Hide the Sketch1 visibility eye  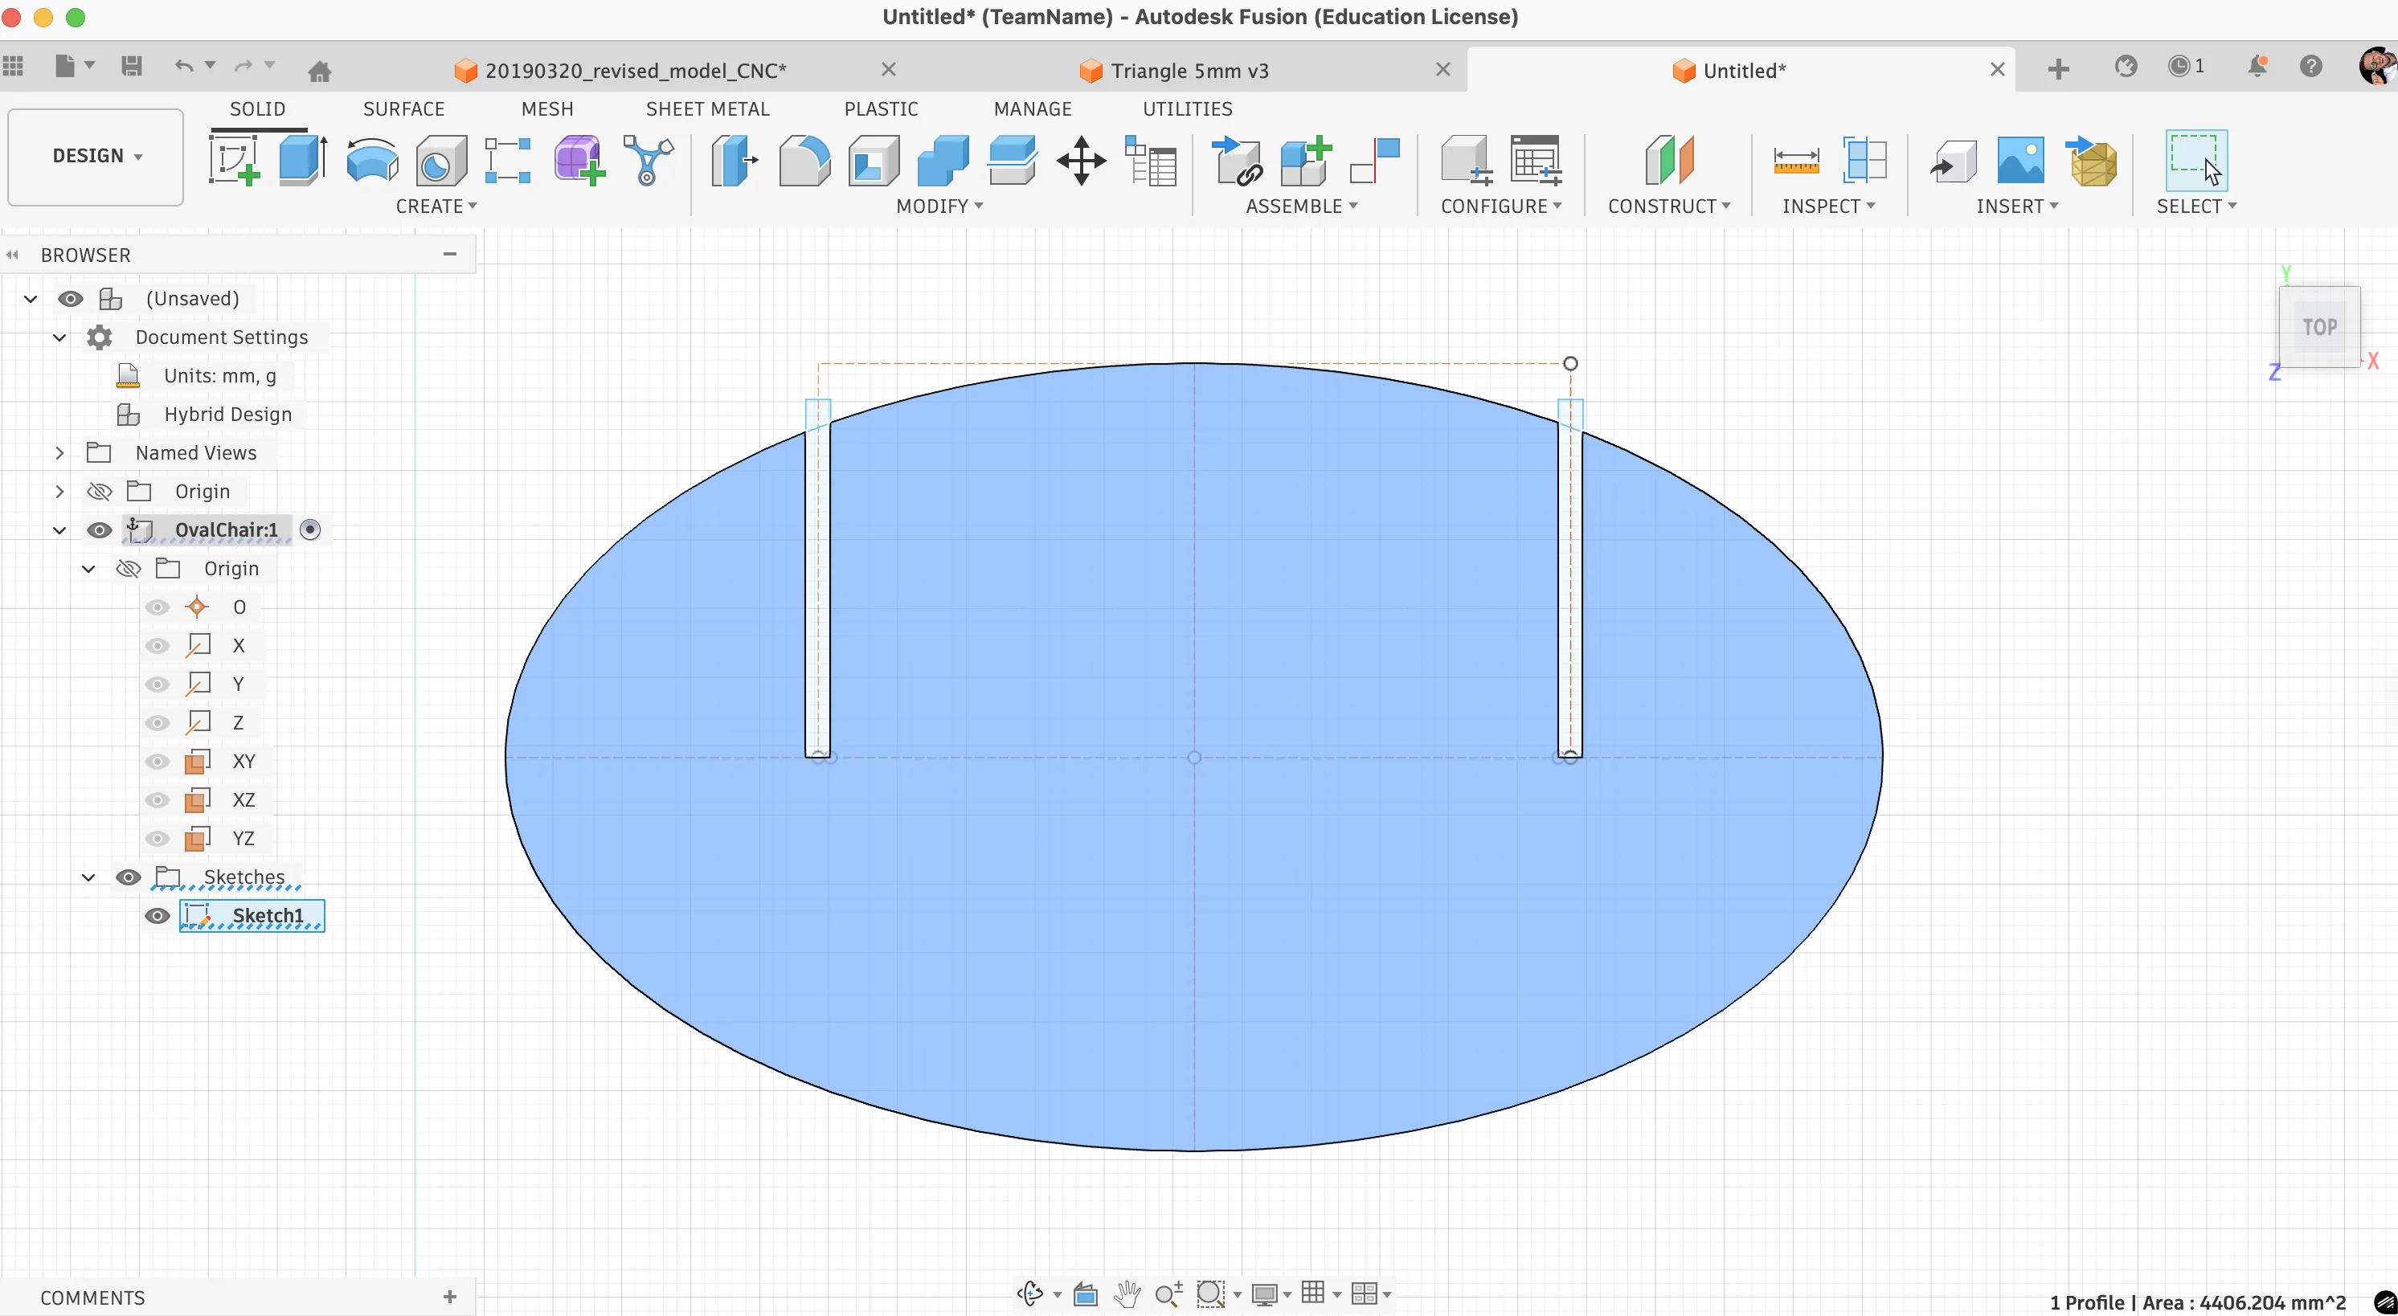click(x=158, y=916)
